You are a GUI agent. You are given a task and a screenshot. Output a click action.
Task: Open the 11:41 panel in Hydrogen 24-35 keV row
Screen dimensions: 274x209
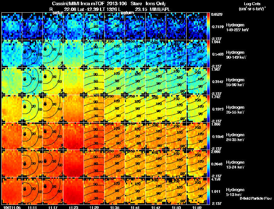coord(135,136)
